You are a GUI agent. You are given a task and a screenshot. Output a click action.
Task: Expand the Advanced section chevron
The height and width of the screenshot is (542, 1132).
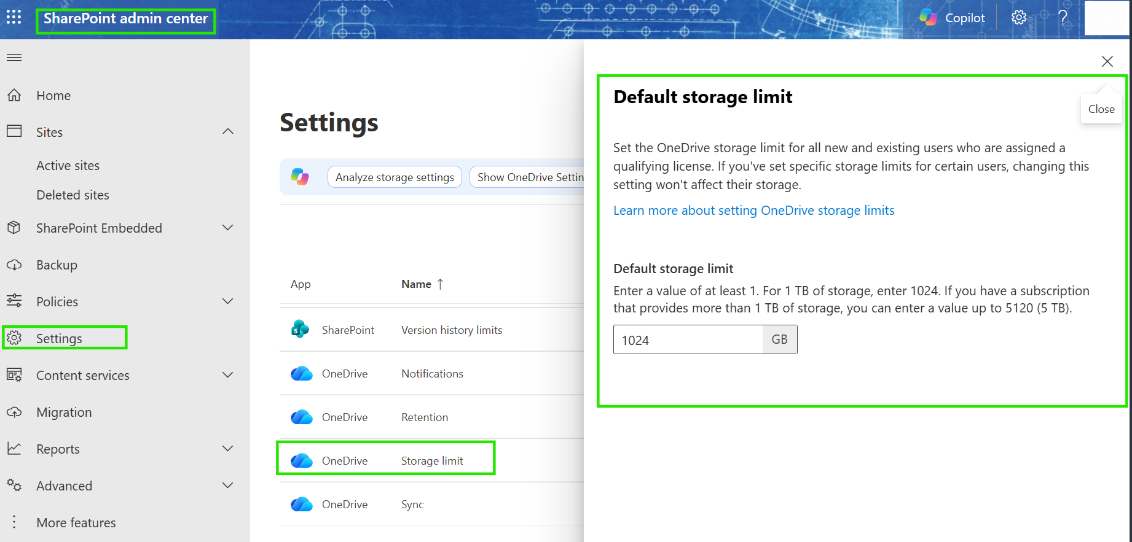[228, 486]
